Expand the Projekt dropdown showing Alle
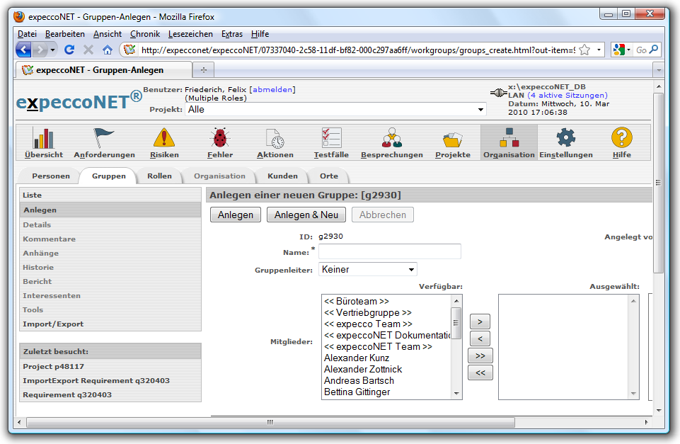The height and width of the screenshot is (444, 680). (x=481, y=110)
